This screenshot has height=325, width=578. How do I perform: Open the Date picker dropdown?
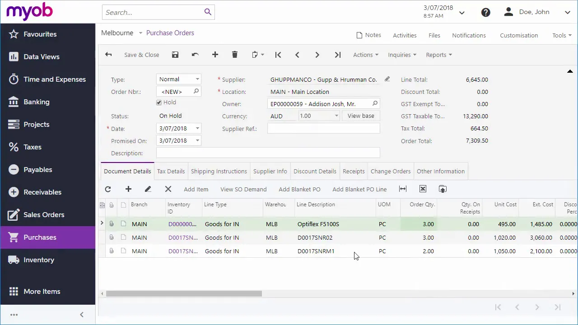[x=197, y=128]
